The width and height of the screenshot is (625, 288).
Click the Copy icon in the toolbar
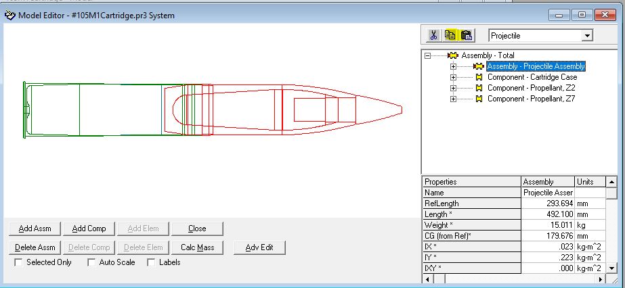(450, 36)
